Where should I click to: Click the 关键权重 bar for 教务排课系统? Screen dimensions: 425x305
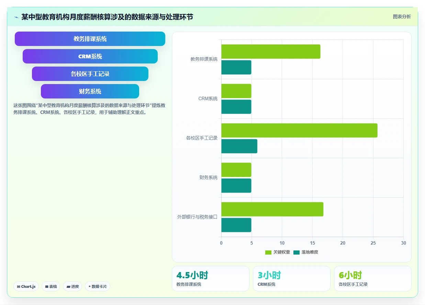coord(271,51)
